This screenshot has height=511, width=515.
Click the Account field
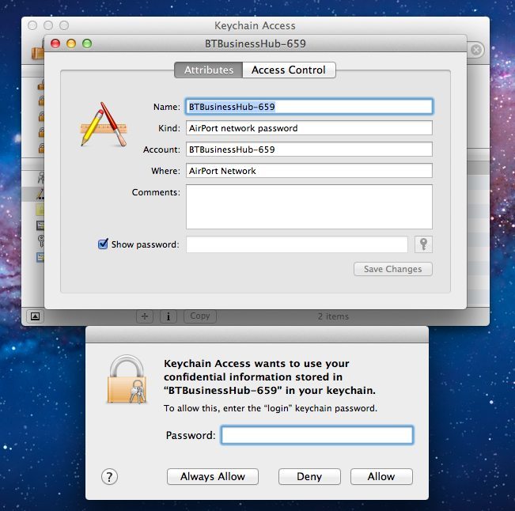pos(309,150)
